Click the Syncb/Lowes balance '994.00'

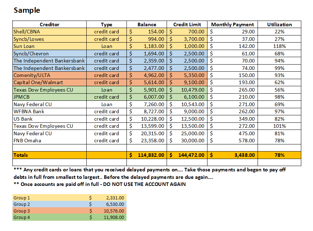147,39
